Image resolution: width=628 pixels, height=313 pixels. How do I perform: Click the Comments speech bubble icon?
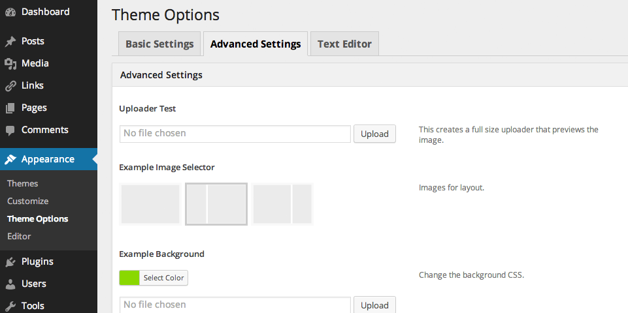coord(10,130)
